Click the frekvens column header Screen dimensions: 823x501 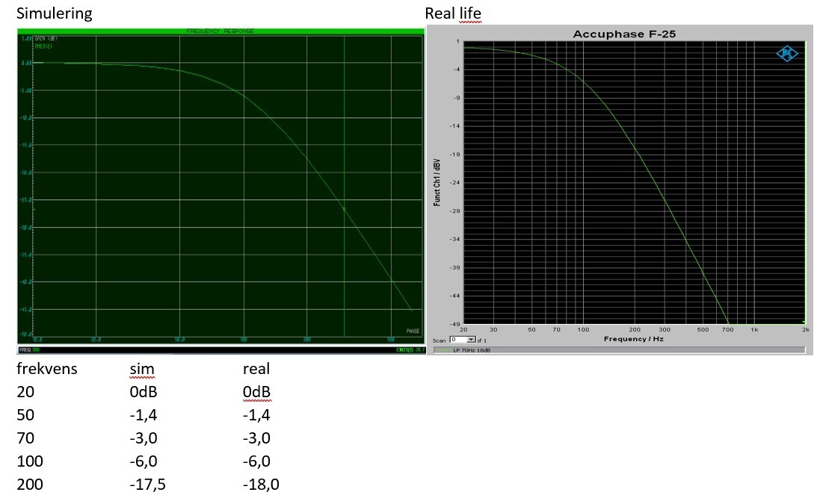coord(46,368)
